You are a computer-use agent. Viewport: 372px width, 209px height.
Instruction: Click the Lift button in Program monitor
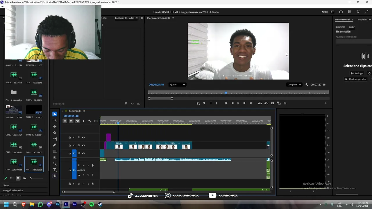260,103
